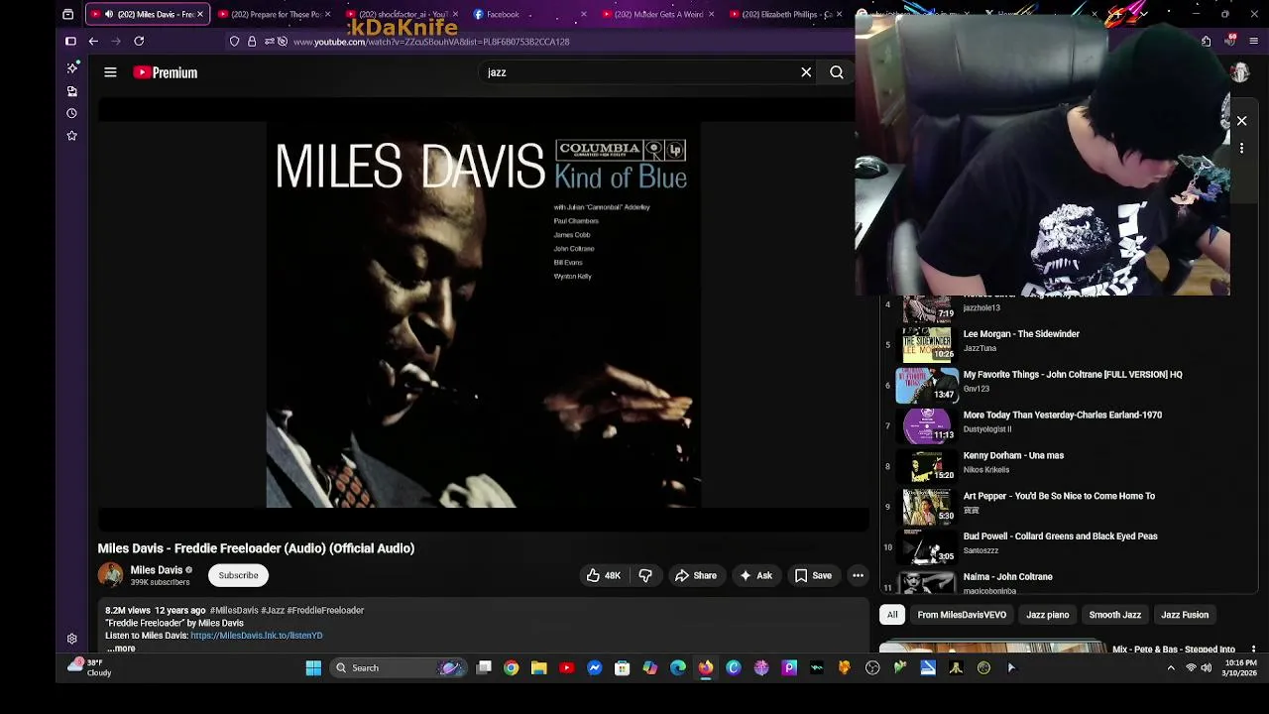Switch to the shockfactor_ai tab

[402, 14]
